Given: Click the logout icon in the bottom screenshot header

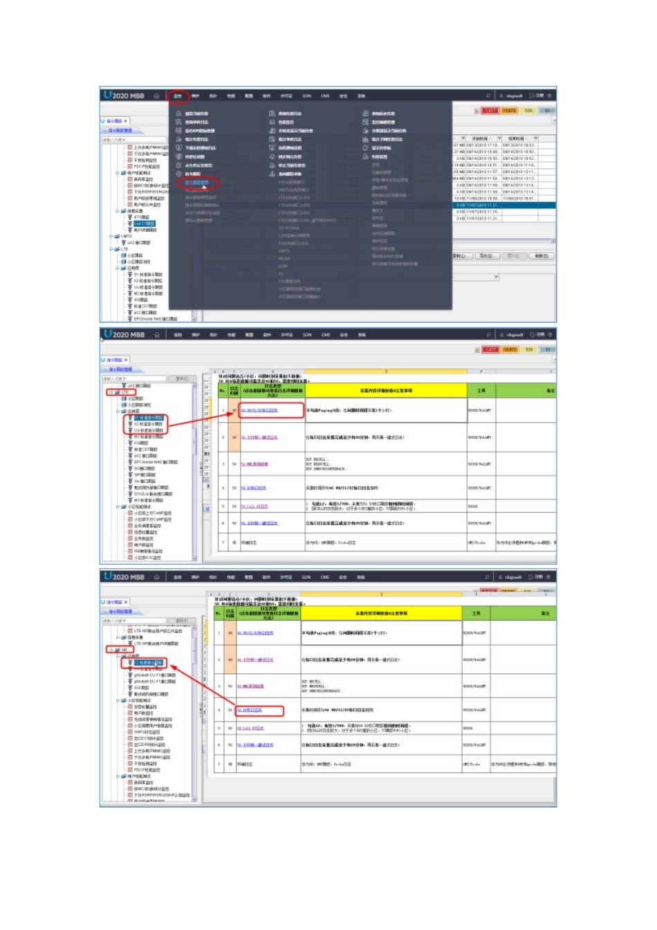Looking at the screenshot, I should [x=532, y=577].
